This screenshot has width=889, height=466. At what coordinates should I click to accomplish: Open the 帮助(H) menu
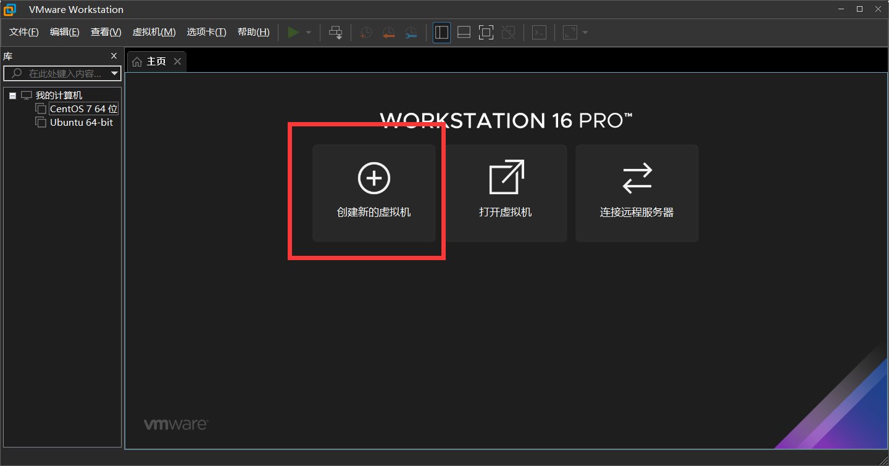tap(254, 32)
